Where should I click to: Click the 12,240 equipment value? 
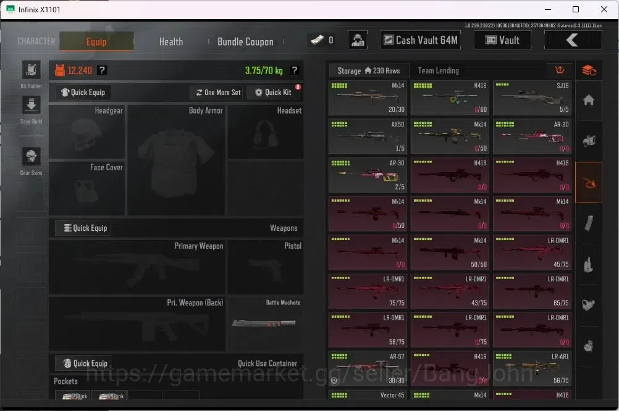click(79, 70)
